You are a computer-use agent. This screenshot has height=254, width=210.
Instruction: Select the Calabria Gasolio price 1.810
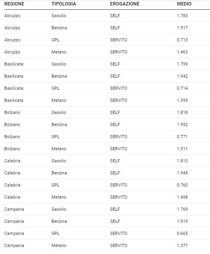click(x=182, y=161)
